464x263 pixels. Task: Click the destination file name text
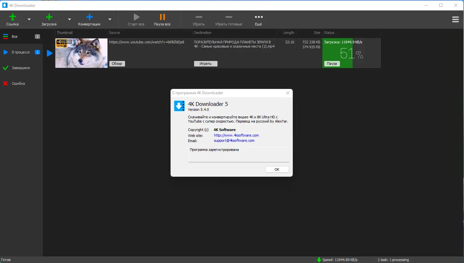tap(234, 44)
